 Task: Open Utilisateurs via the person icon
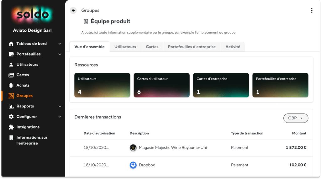pyautogui.click(x=11, y=65)
